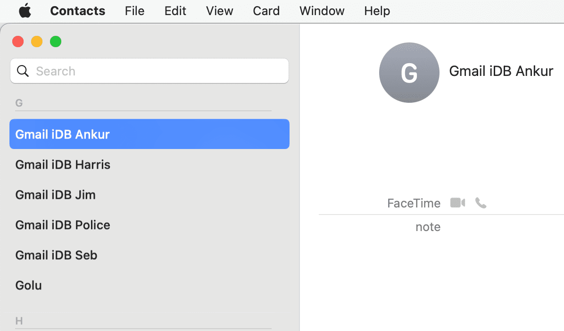Start a FaceTime audio call
Screen dimensions: 564x331
coord(481,203)
